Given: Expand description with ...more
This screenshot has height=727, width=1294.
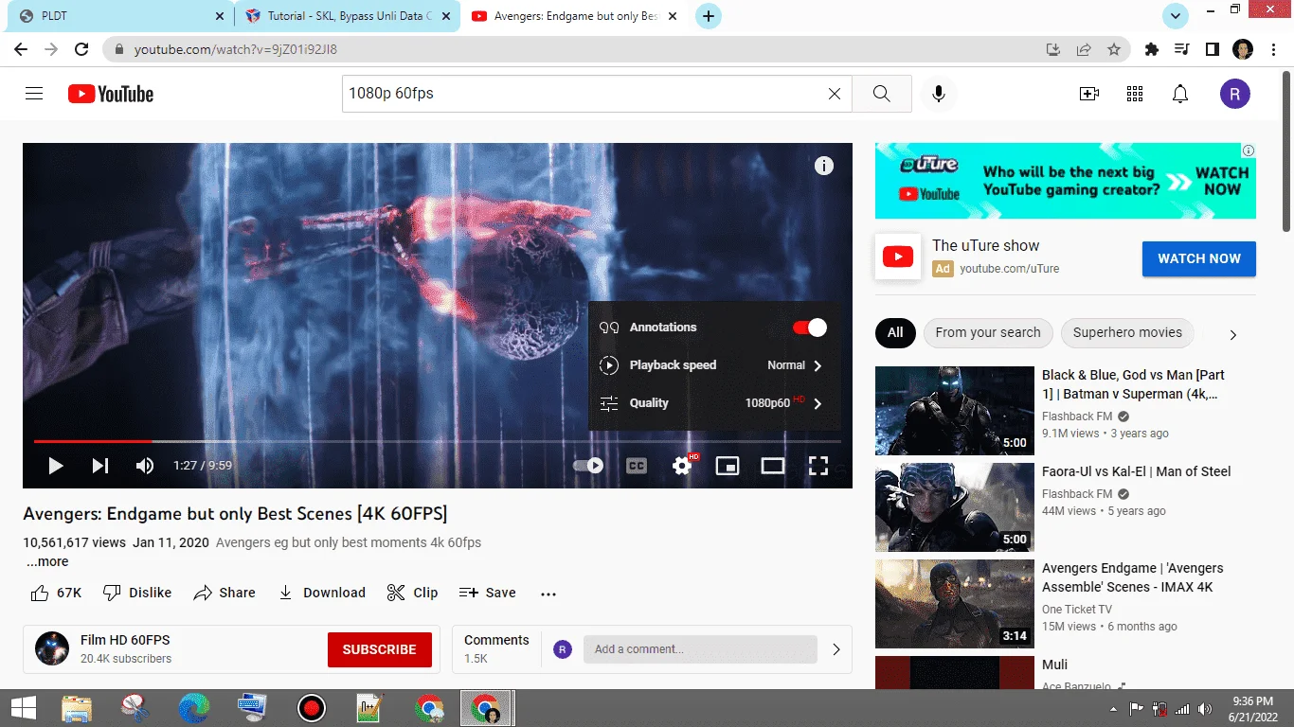Looking at the screenshot, I should (47, 561).
